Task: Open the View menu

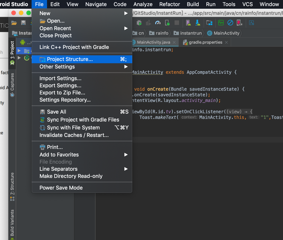Action: [72, 4]
